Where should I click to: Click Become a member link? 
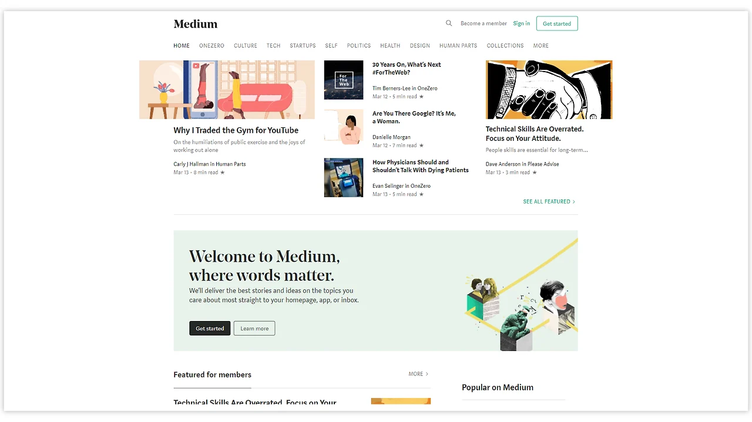point(484,23)
